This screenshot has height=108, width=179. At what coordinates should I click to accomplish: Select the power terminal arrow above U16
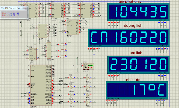tap(77, 58)
